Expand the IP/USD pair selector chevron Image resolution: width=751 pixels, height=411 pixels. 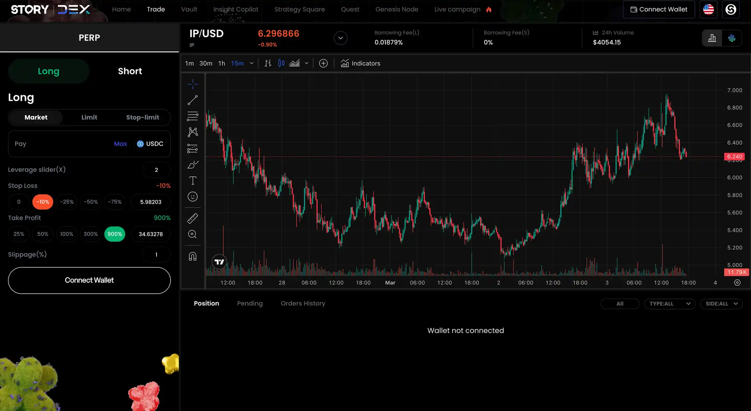[x=340, y=38]
